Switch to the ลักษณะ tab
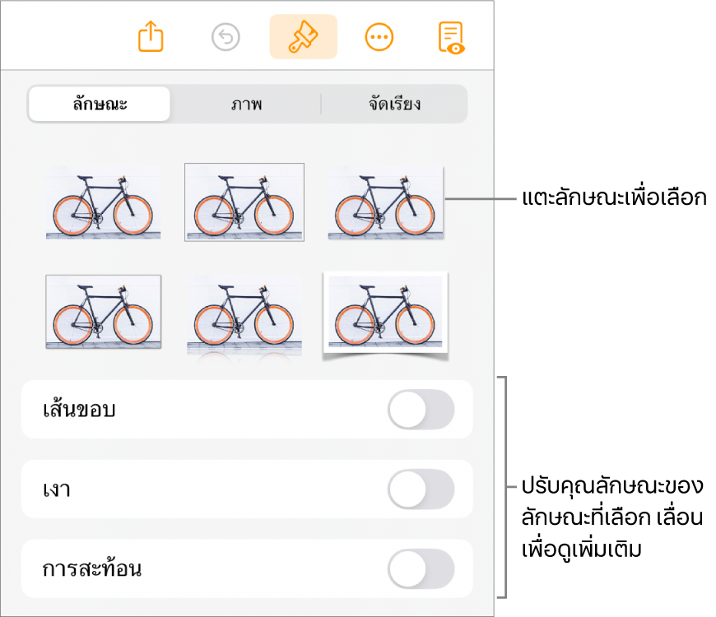Screen dimensions: 716x617 tap(100, 104)
